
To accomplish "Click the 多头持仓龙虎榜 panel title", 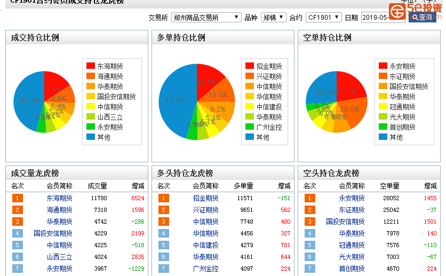I will [185, 173].
